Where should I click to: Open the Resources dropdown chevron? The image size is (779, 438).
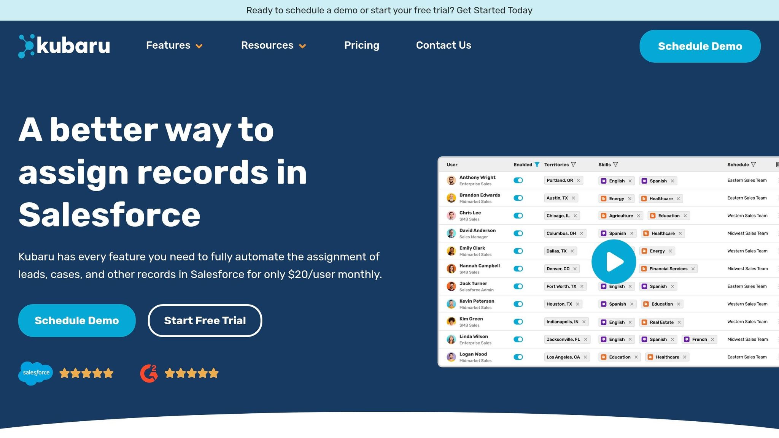(302, 46)
